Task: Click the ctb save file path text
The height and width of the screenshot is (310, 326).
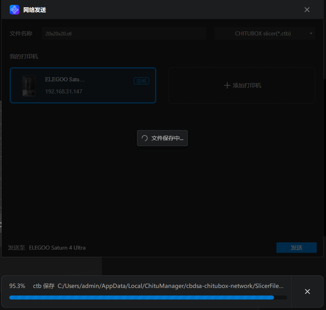Action: coord(170,286)
